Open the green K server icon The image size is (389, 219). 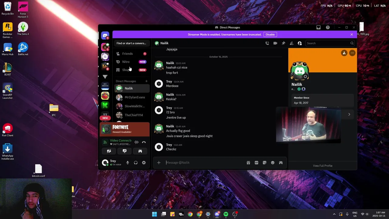pos(105,105)
